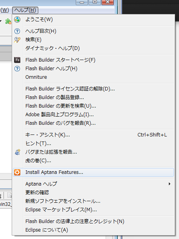Open キー・アシスト(K)... entry
The height and width of the screenshot is (239, 179).
pos(93,135)
